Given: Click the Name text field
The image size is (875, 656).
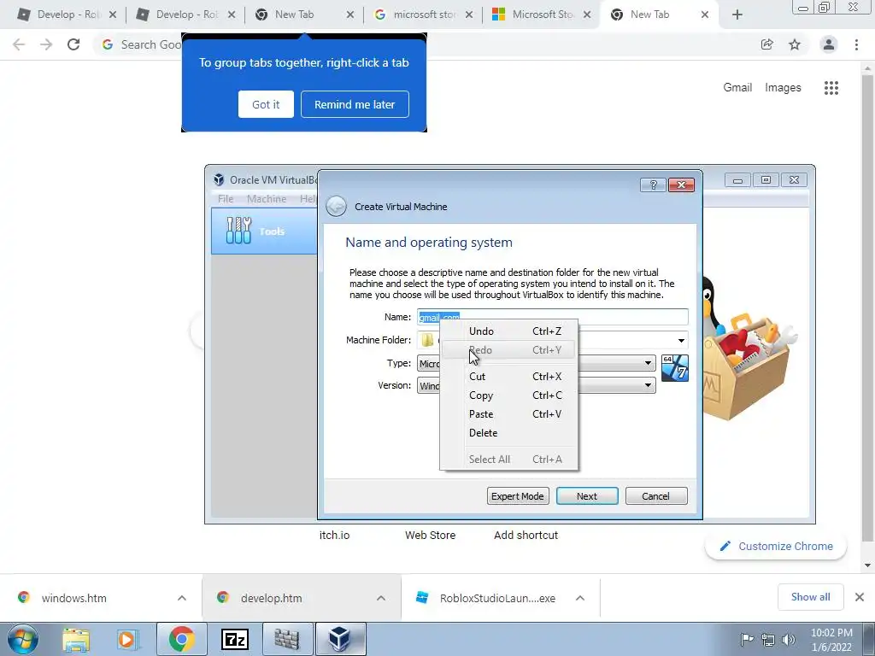Looking at the screenshot, I should [x=553, y=317].
